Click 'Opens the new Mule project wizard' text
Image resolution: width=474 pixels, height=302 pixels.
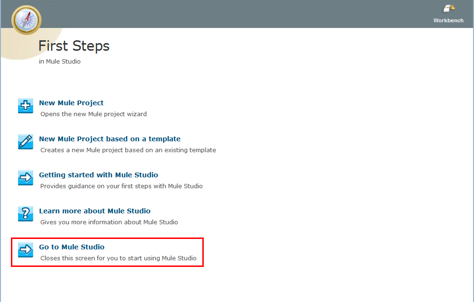coord(94,114)
